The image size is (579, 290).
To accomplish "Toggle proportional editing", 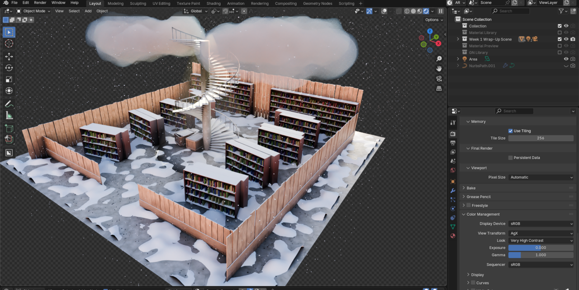I will [x=244, y=11].
